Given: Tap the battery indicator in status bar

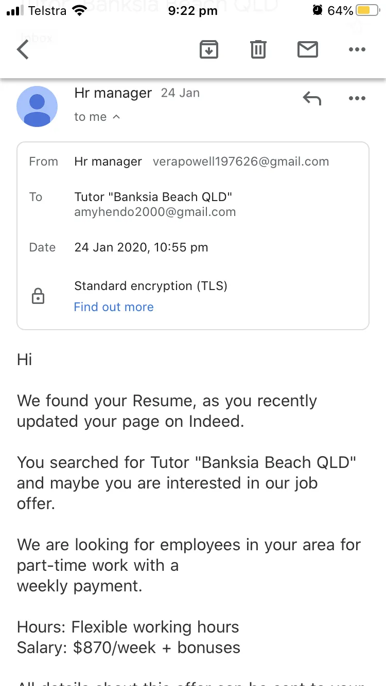Looking at the screenshot, I should point(367,10).
